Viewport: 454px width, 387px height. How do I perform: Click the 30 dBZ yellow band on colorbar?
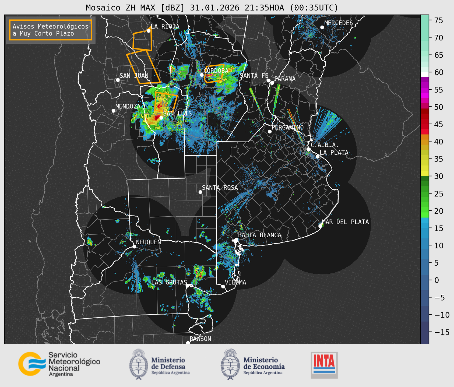[424, 174]
